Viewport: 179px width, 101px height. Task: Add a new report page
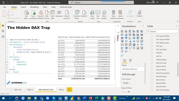coord(69,90)
